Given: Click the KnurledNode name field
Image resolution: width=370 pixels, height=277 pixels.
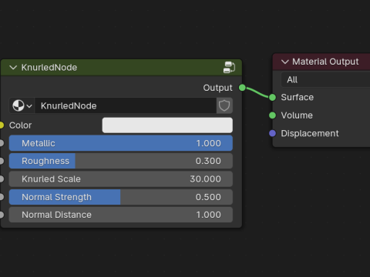Looking at the screenshot, I should click(x=126, y=105).
